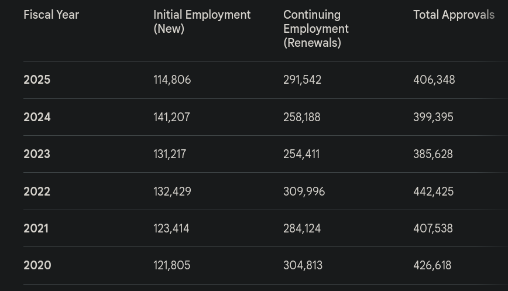Select the 2021 fiscal year cell

coord(36,228)
